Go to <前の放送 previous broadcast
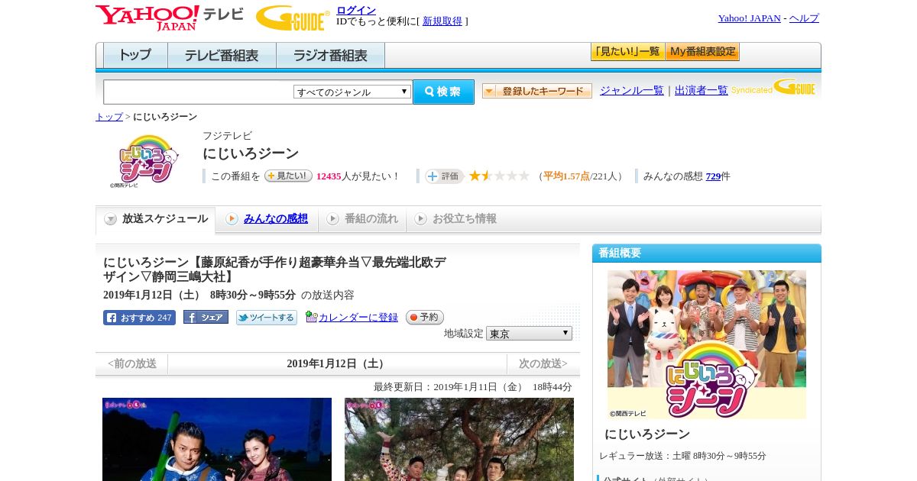The width and height of the screenshot is (917, 481). pos(132,364)
